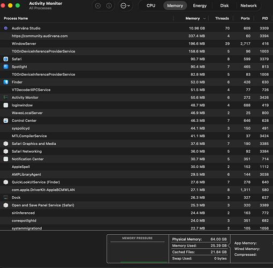Image resolution: width=273 pixels, height=268 pixels.
Task: Click the Safari Graphics and Media icon
Action: coord(6,144)
